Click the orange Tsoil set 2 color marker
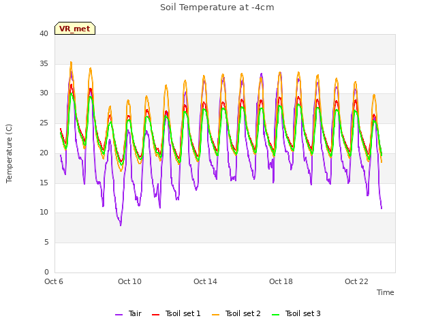436x327 pixels. tap(215, 315)
